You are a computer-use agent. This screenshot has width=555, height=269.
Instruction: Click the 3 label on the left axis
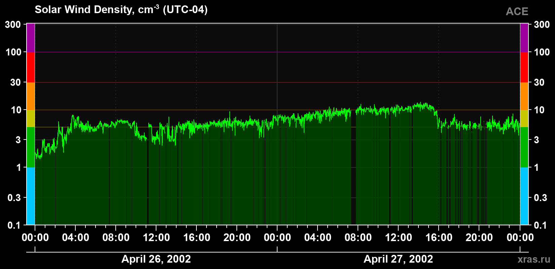[18, 140]
